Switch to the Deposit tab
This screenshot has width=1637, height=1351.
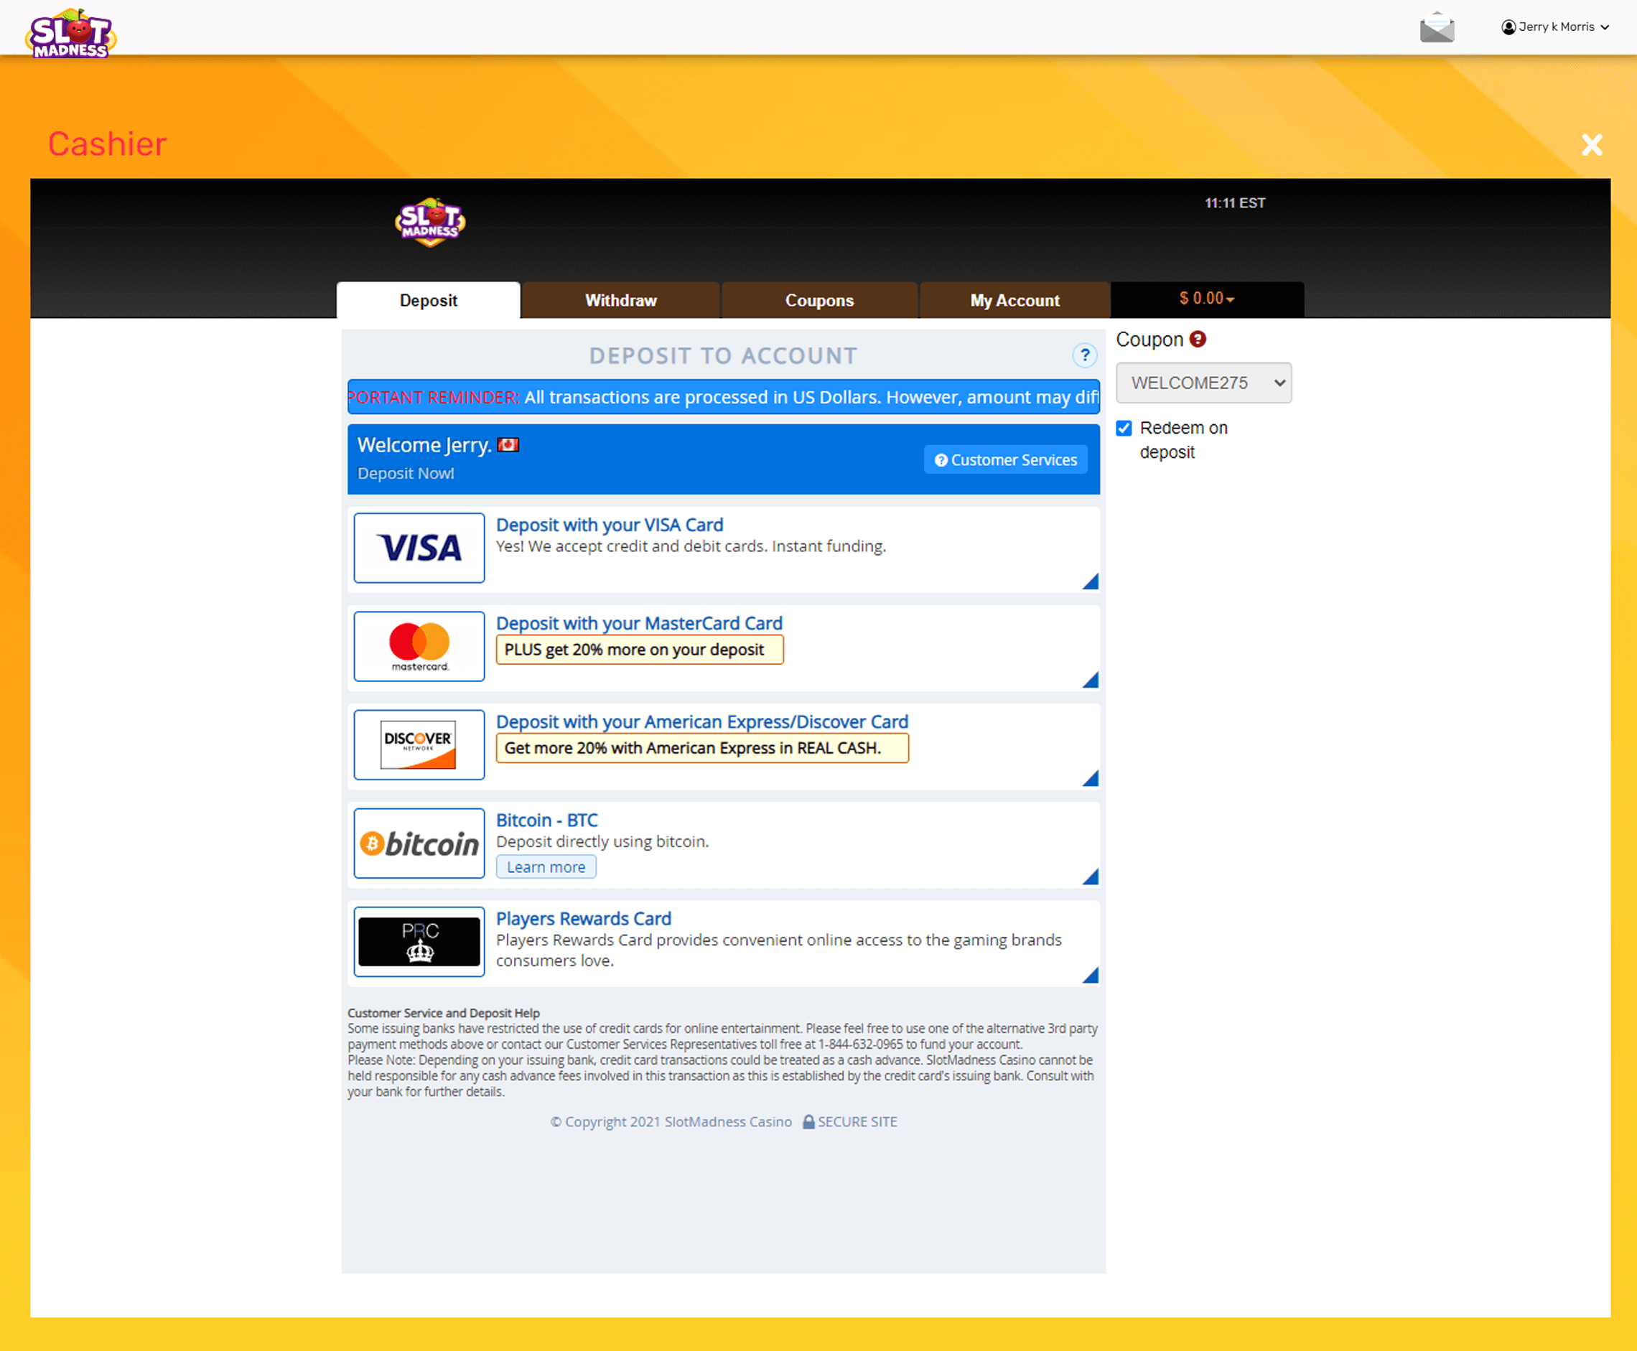(x=428, y=300)
